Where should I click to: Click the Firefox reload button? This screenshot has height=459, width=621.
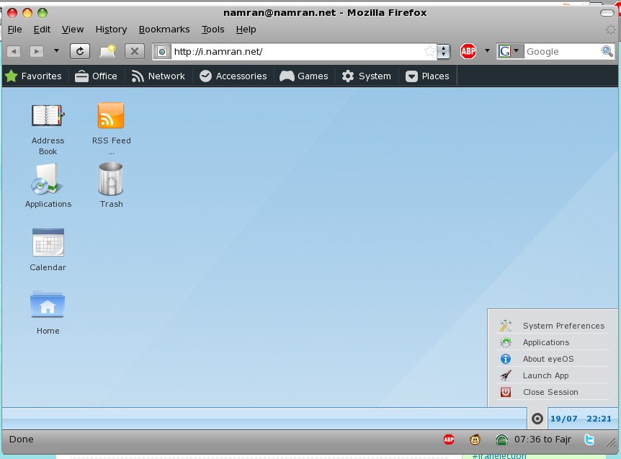pos(79,51)
